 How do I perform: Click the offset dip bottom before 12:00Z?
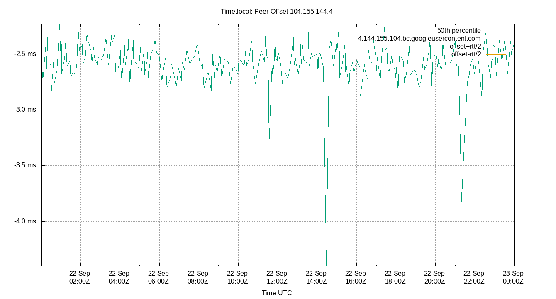coord(269,144)
